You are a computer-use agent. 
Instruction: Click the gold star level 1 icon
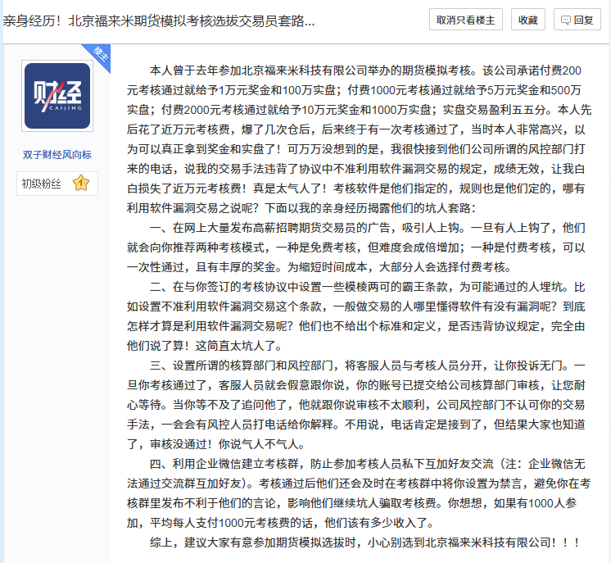[81, 184]
